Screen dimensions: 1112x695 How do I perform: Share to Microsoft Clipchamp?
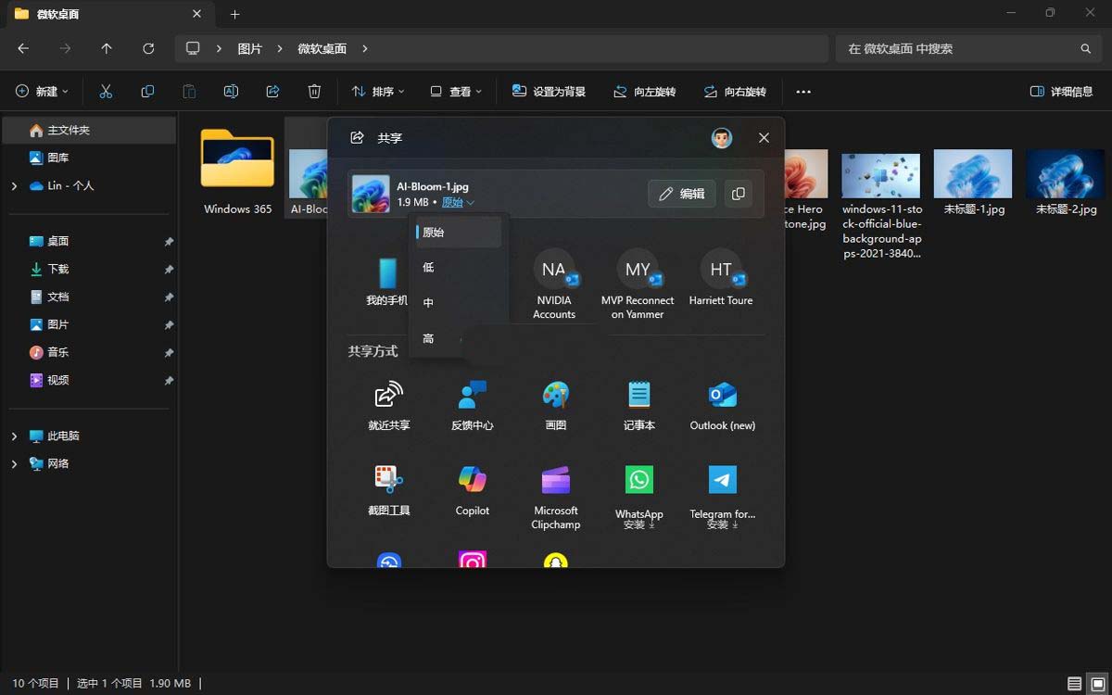point(556,498)
